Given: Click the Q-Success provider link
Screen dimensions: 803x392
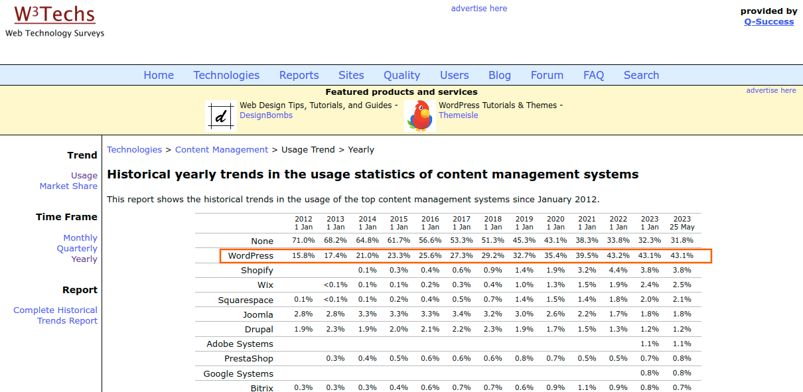Looking at the screenshot, I should point(768,21).
